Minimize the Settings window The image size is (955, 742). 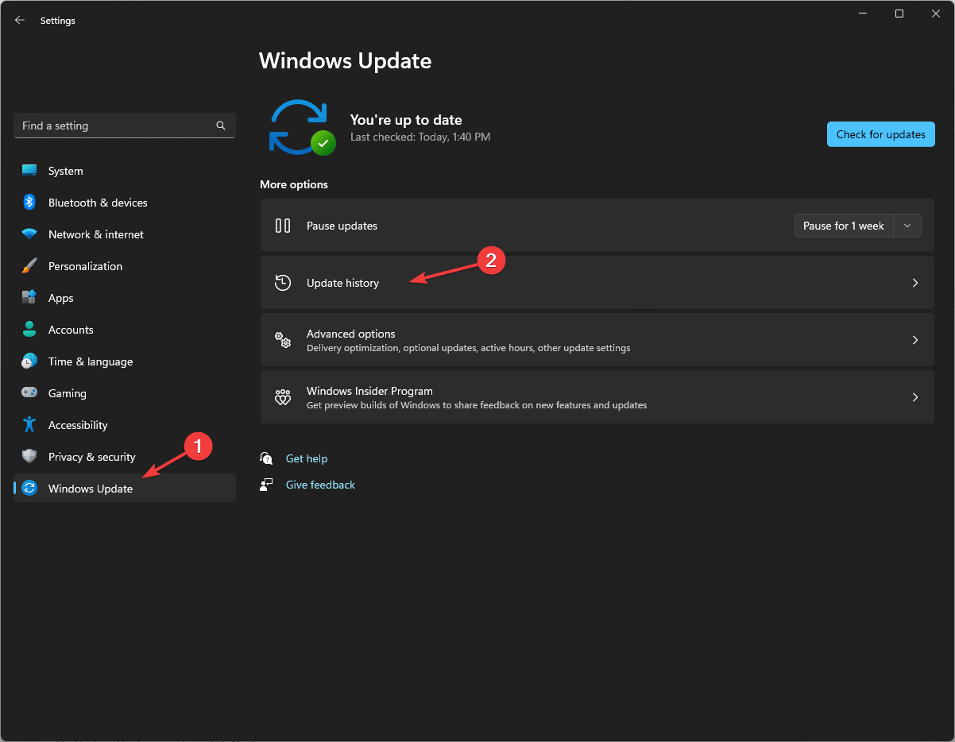coord(863,14)
